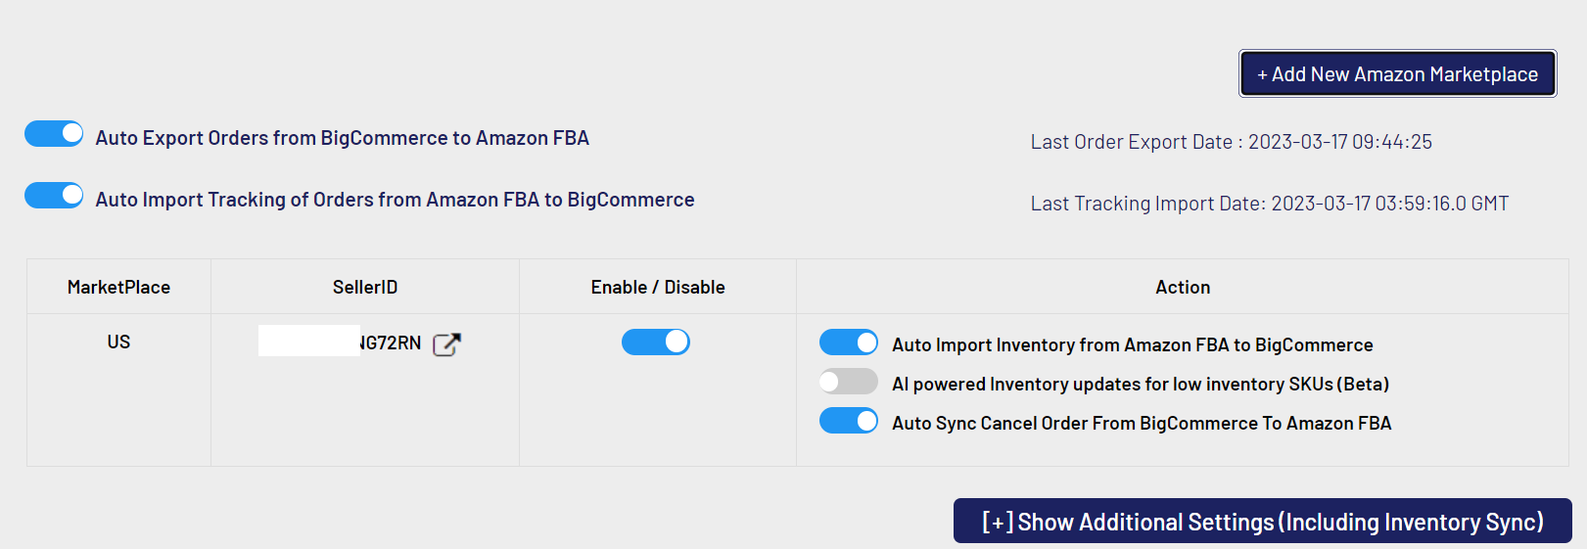
Task: Click Auto Sync Cancel Order label text
Action: 1142,423
